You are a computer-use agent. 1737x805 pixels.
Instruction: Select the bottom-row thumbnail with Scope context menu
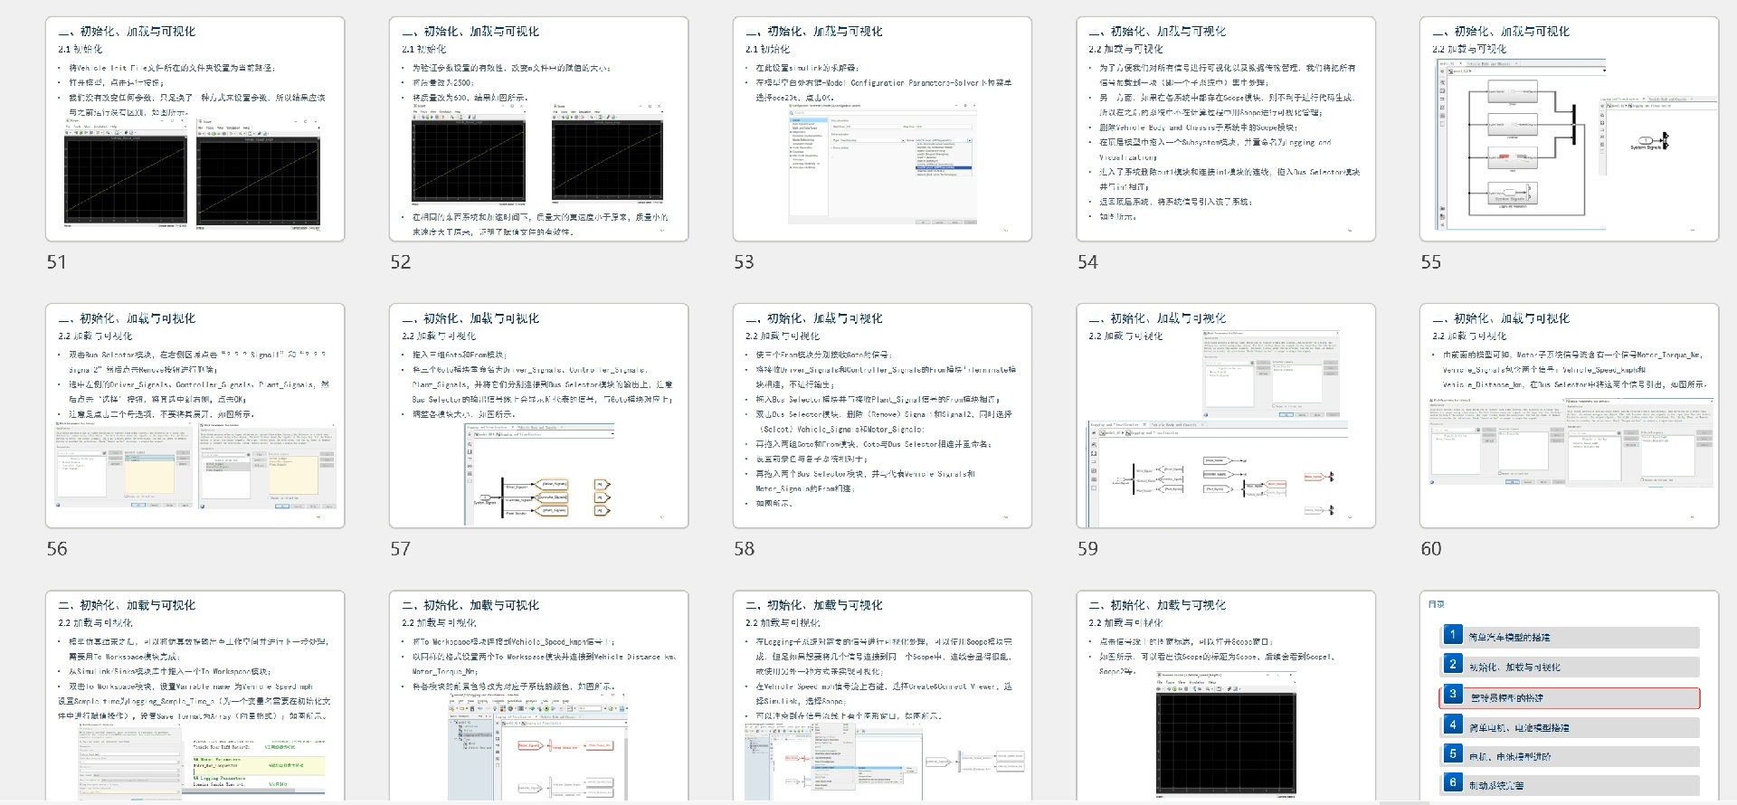pos(882,696)
